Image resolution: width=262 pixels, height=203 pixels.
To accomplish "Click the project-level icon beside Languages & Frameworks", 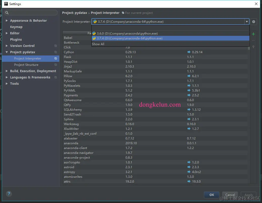I will (x=56, y=77).
